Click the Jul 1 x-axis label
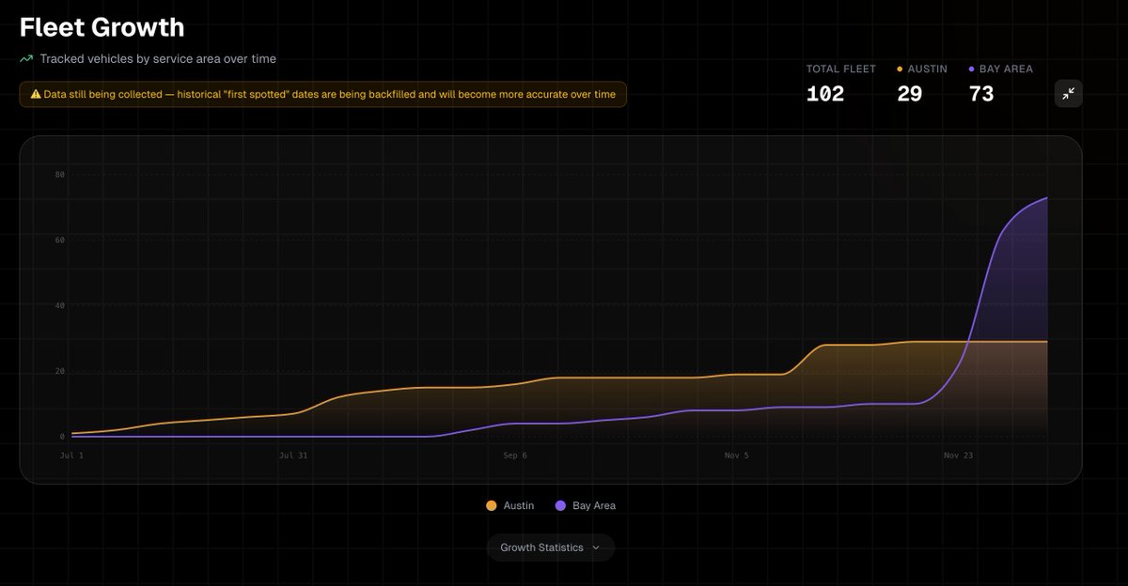 click(71, 455)
